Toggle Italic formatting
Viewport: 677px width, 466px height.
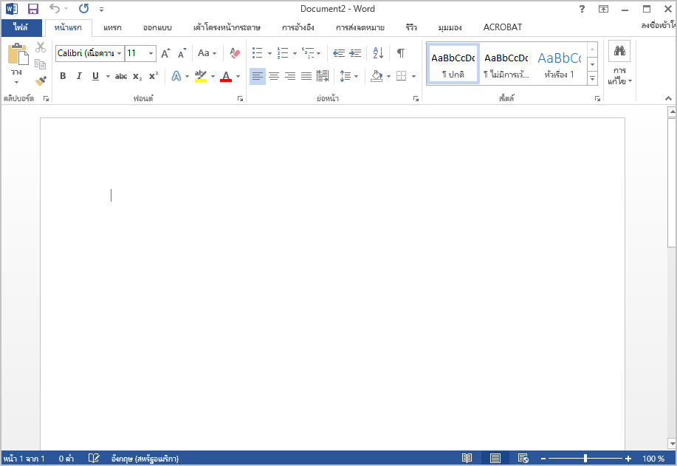tap(79, 76)
